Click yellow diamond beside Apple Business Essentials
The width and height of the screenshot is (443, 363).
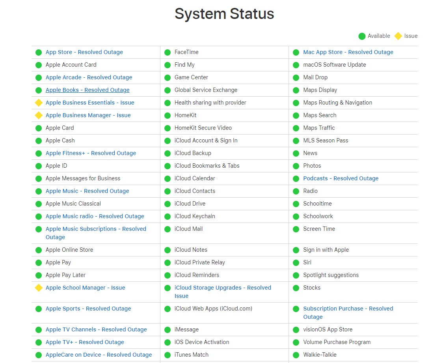click(x=39, y=103)
